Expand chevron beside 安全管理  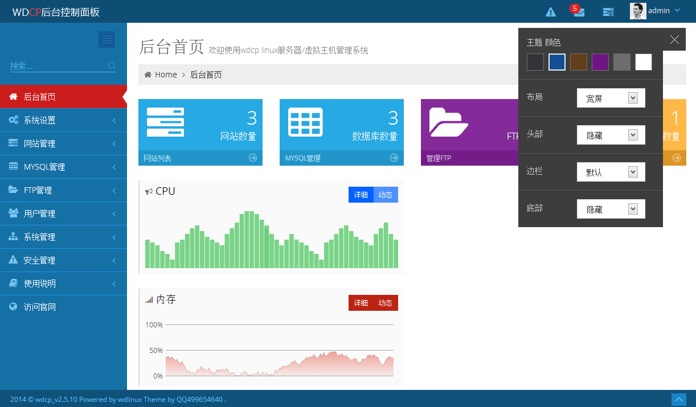(114, 261)
